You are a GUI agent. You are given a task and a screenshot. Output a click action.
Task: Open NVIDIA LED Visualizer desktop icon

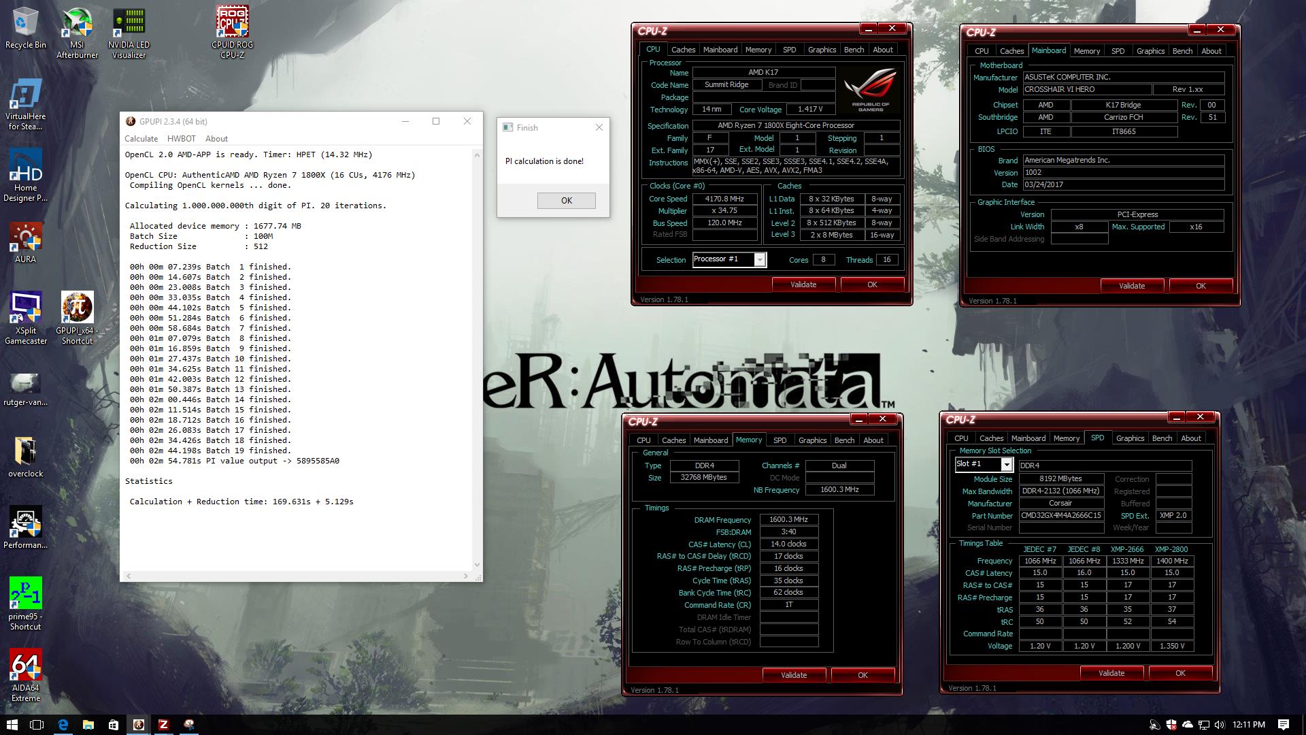click(129, 33)
